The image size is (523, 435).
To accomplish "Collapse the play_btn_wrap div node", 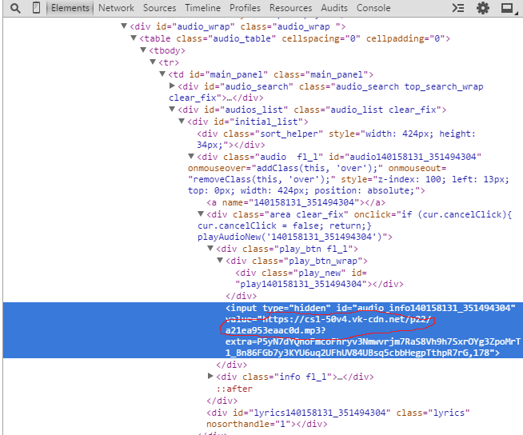I will click(x=220, y=260).
